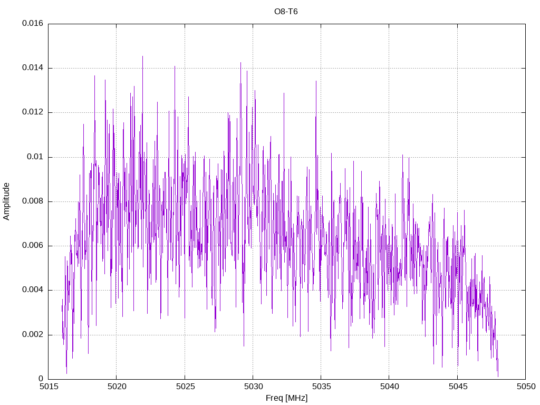Click the 5015 x-axis tick label
Image resolution: width=540 pixels, height=405 pixels.
tap(49, 387)
